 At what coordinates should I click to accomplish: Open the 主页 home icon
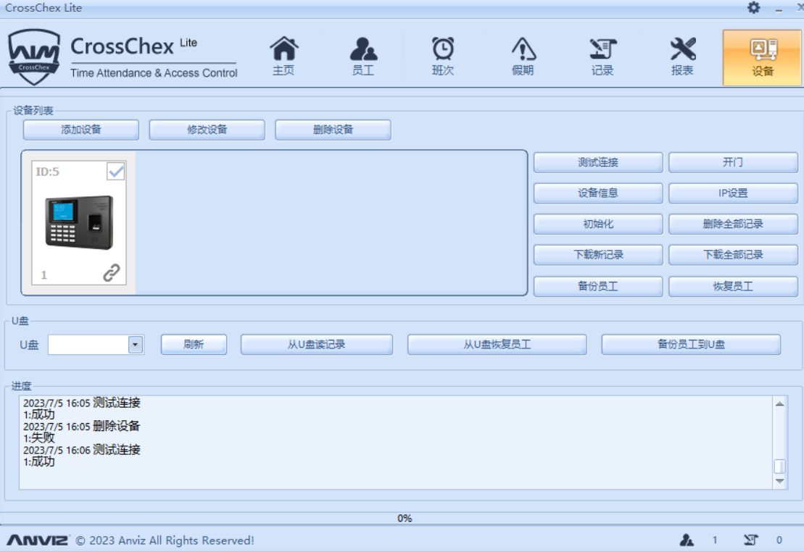(x=283, y=57)
